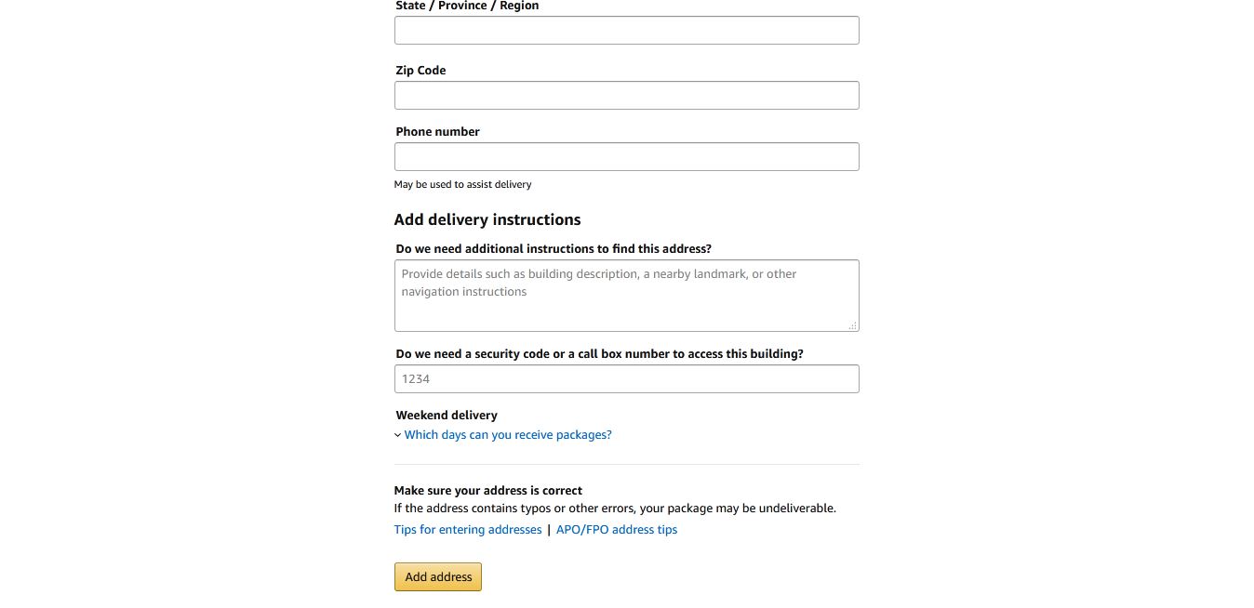Click the "Zip Code" field label

pyautogui.click(x=420, y=71)
